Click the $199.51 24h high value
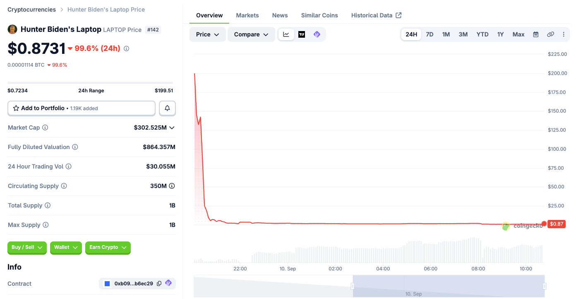576x299 pixels. 164,91
